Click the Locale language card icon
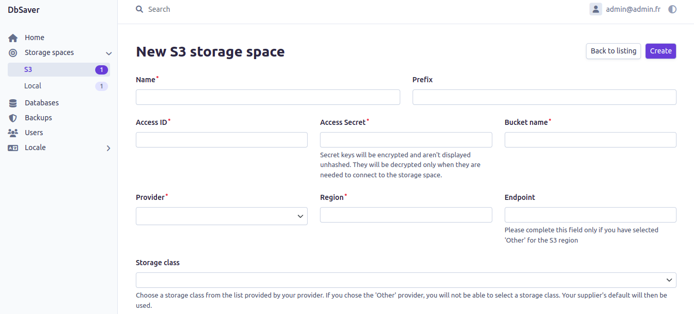The width and height of the screenshot is (694, 314). [13, 148]
